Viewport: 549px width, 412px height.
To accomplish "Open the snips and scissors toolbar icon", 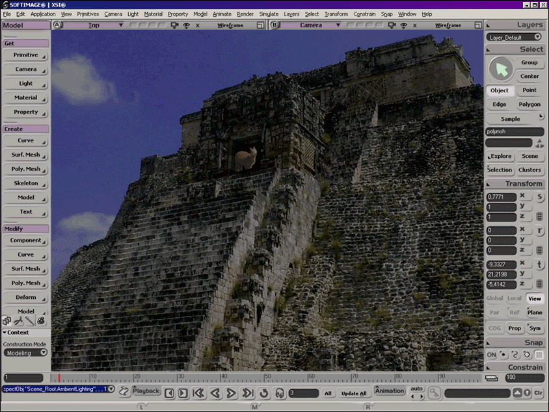I will (18, 320).
